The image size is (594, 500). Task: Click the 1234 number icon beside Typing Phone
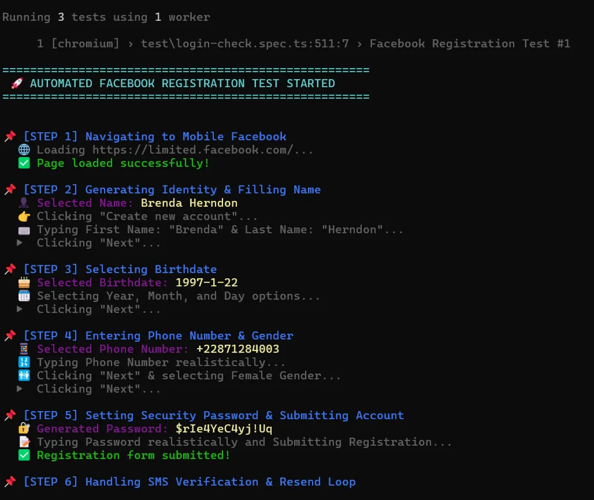coord(24,362)
